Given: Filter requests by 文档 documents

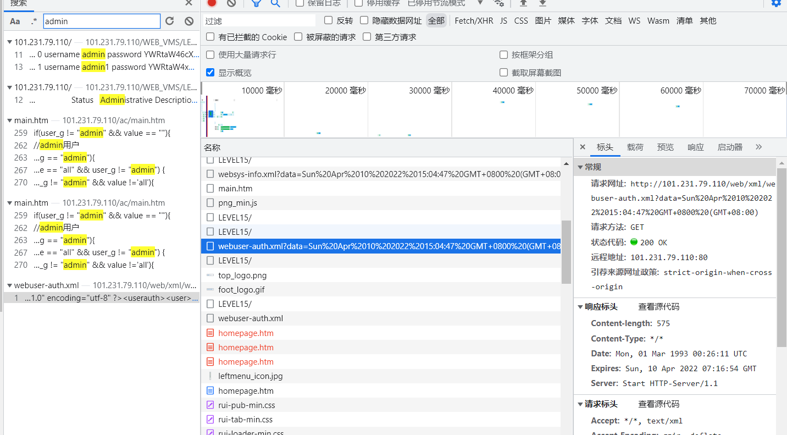Looking at the screenshot, I should click(613, 20).
